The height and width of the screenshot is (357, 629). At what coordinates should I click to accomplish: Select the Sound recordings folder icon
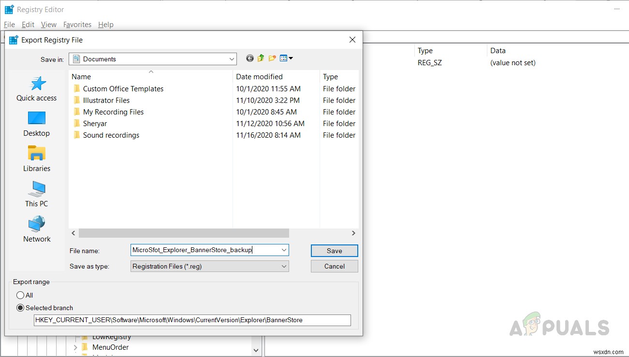pyautogui.click(x=76, y=135)
